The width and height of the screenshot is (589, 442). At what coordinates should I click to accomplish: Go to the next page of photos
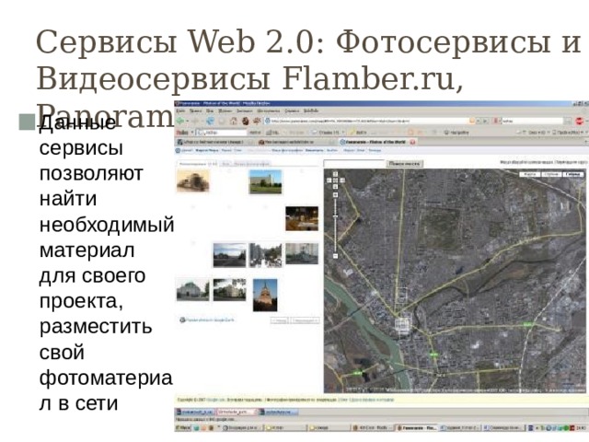(305, 320)
